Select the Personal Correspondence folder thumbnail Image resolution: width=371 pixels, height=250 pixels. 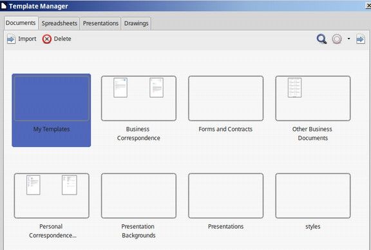[x=52, y=195]
